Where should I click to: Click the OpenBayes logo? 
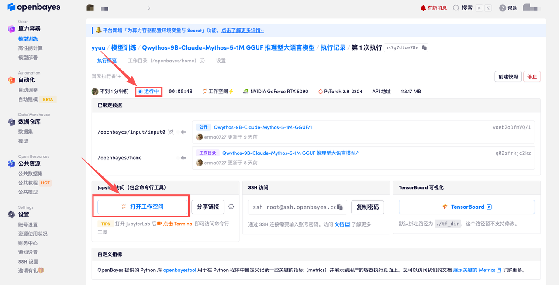(34, 7)
